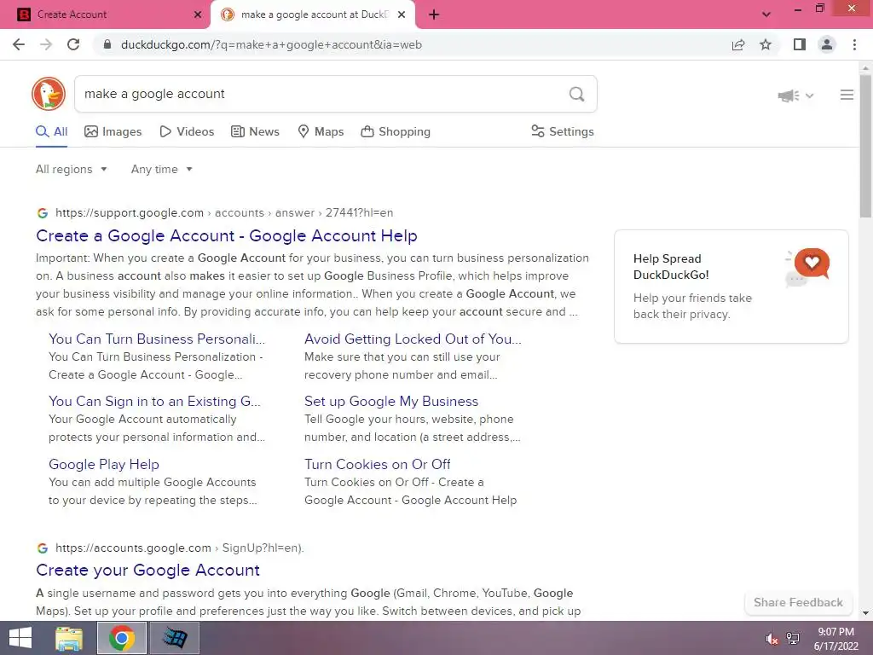
Task: Open You Can Turn Business Personali... sublink
Action: 157,339
